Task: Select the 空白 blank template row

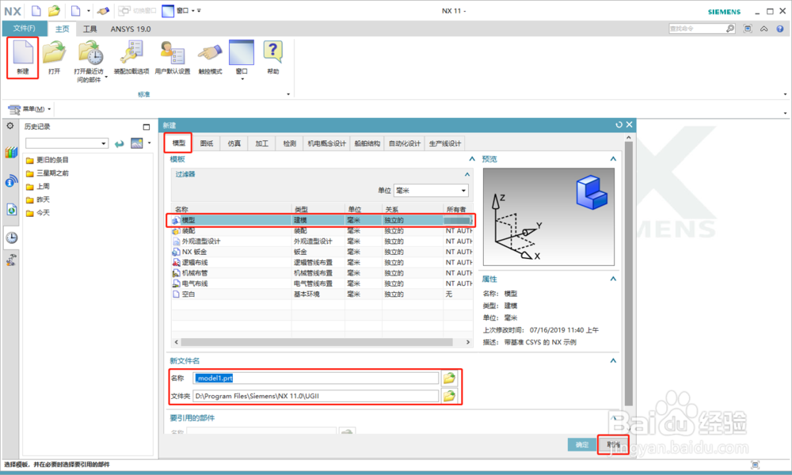Action: [x=322, y=294]
